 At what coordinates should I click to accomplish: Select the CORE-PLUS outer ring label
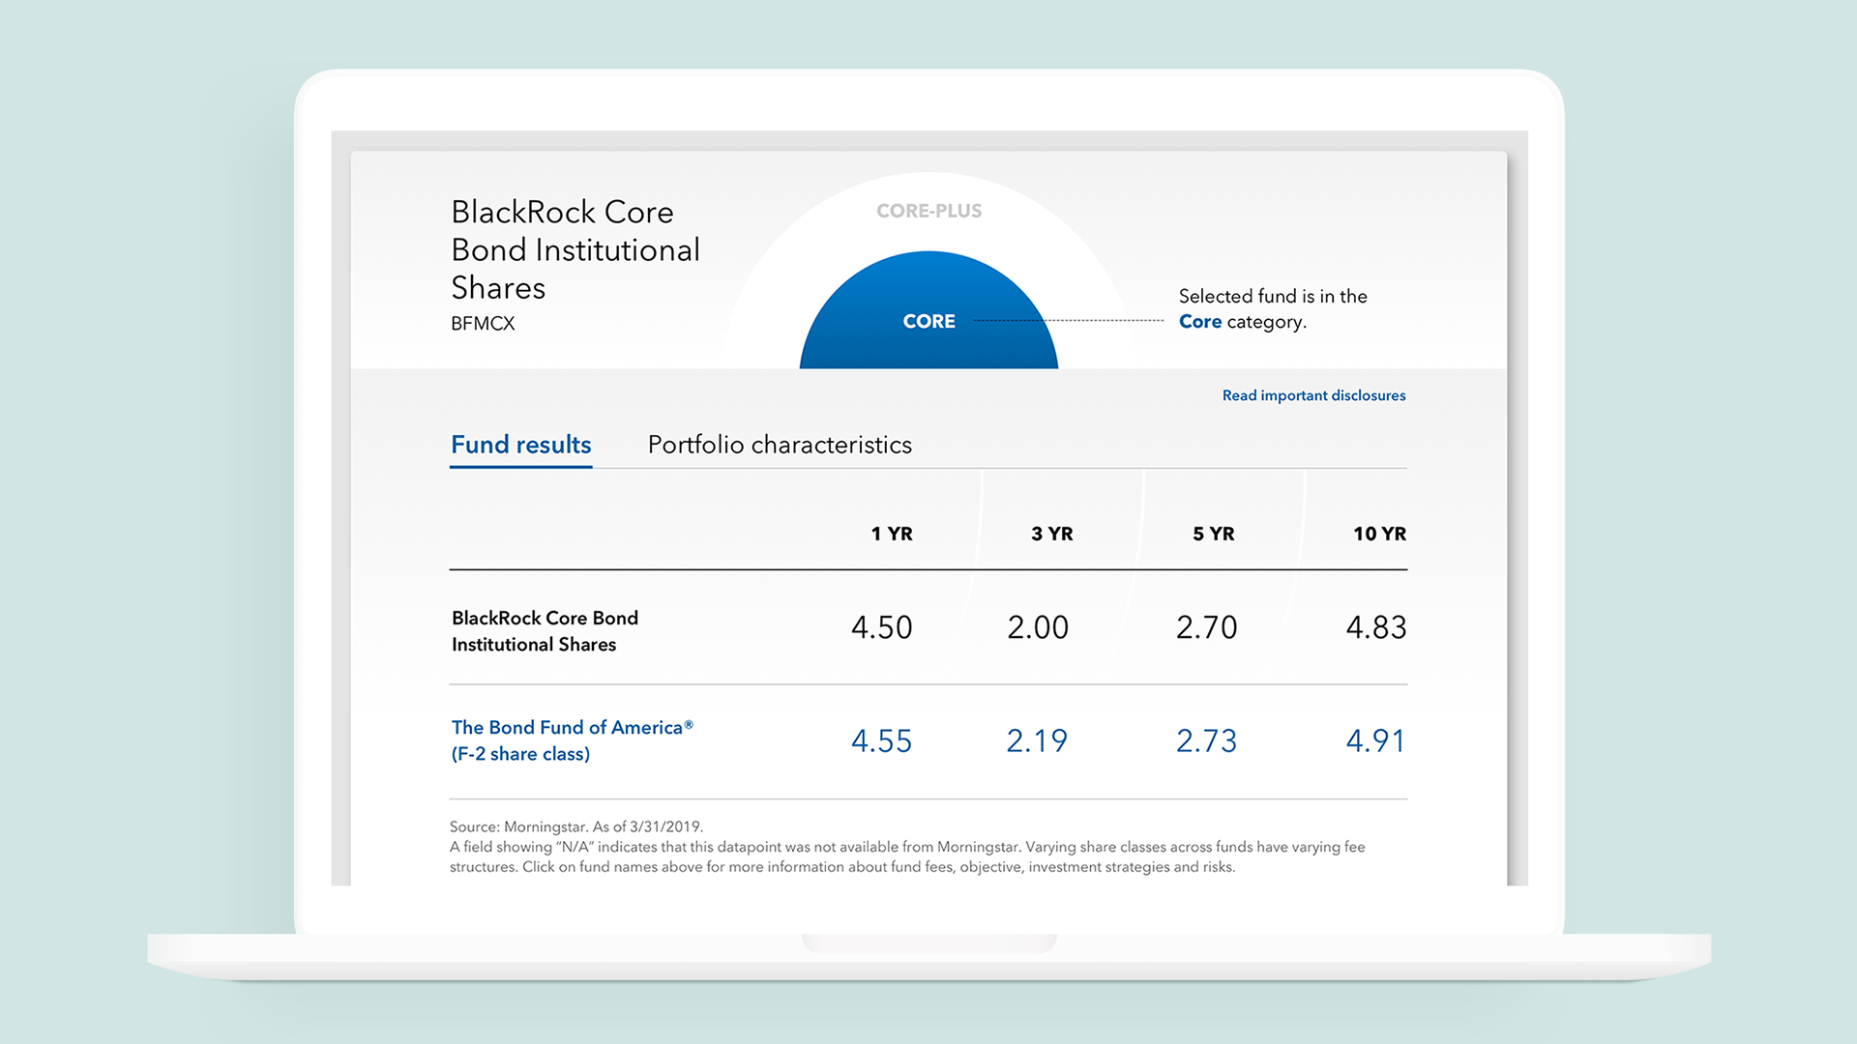pos(928,211)
